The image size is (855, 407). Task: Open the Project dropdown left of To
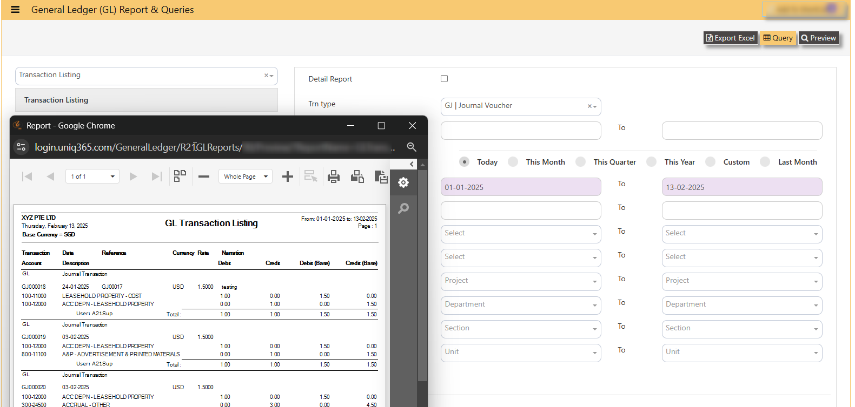521,281
